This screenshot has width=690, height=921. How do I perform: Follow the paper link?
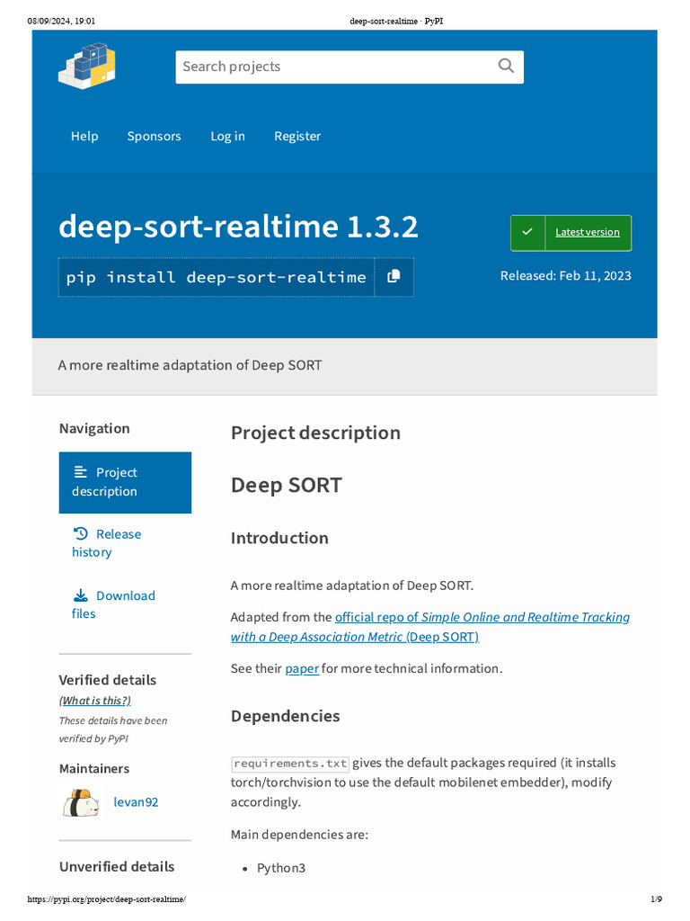tap(302, 668)
